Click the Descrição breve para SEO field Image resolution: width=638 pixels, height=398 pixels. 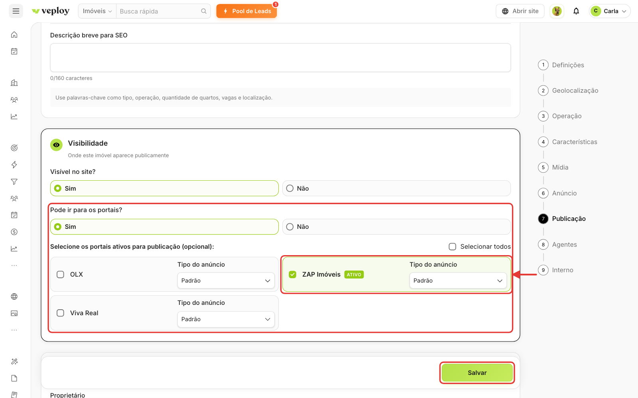point(280,58)
